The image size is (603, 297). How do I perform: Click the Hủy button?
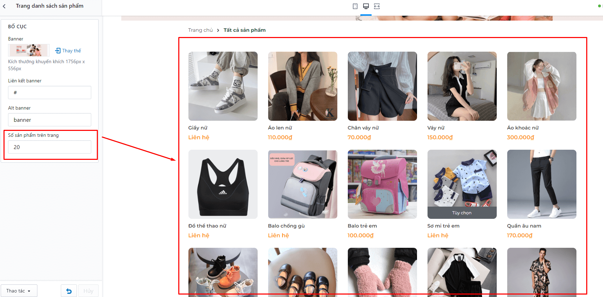pyautogui.click(x=88, y=291)
